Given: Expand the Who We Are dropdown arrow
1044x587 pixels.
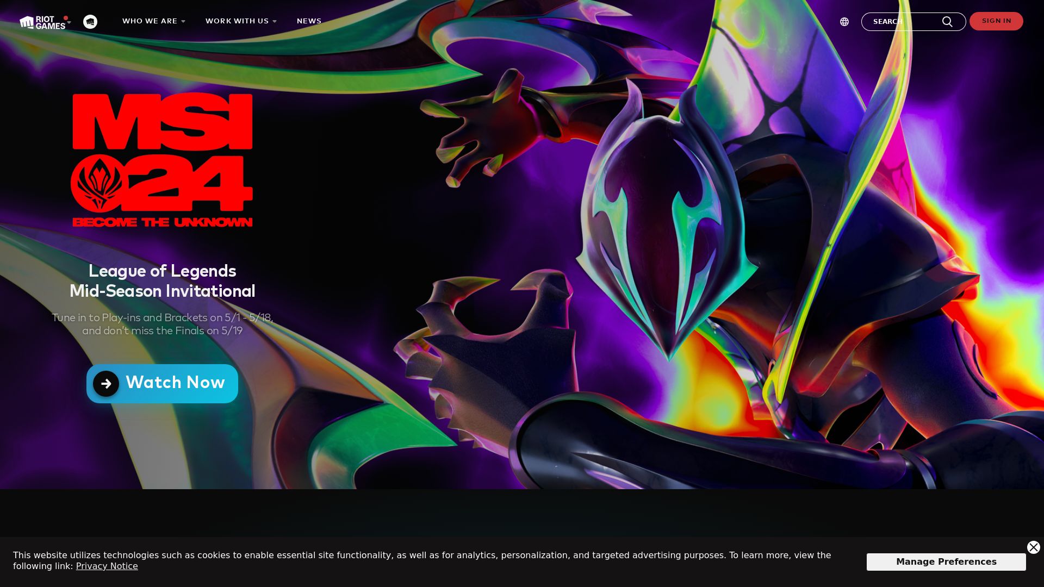Looking at the screenshot, I should click(x=183, y=22).
